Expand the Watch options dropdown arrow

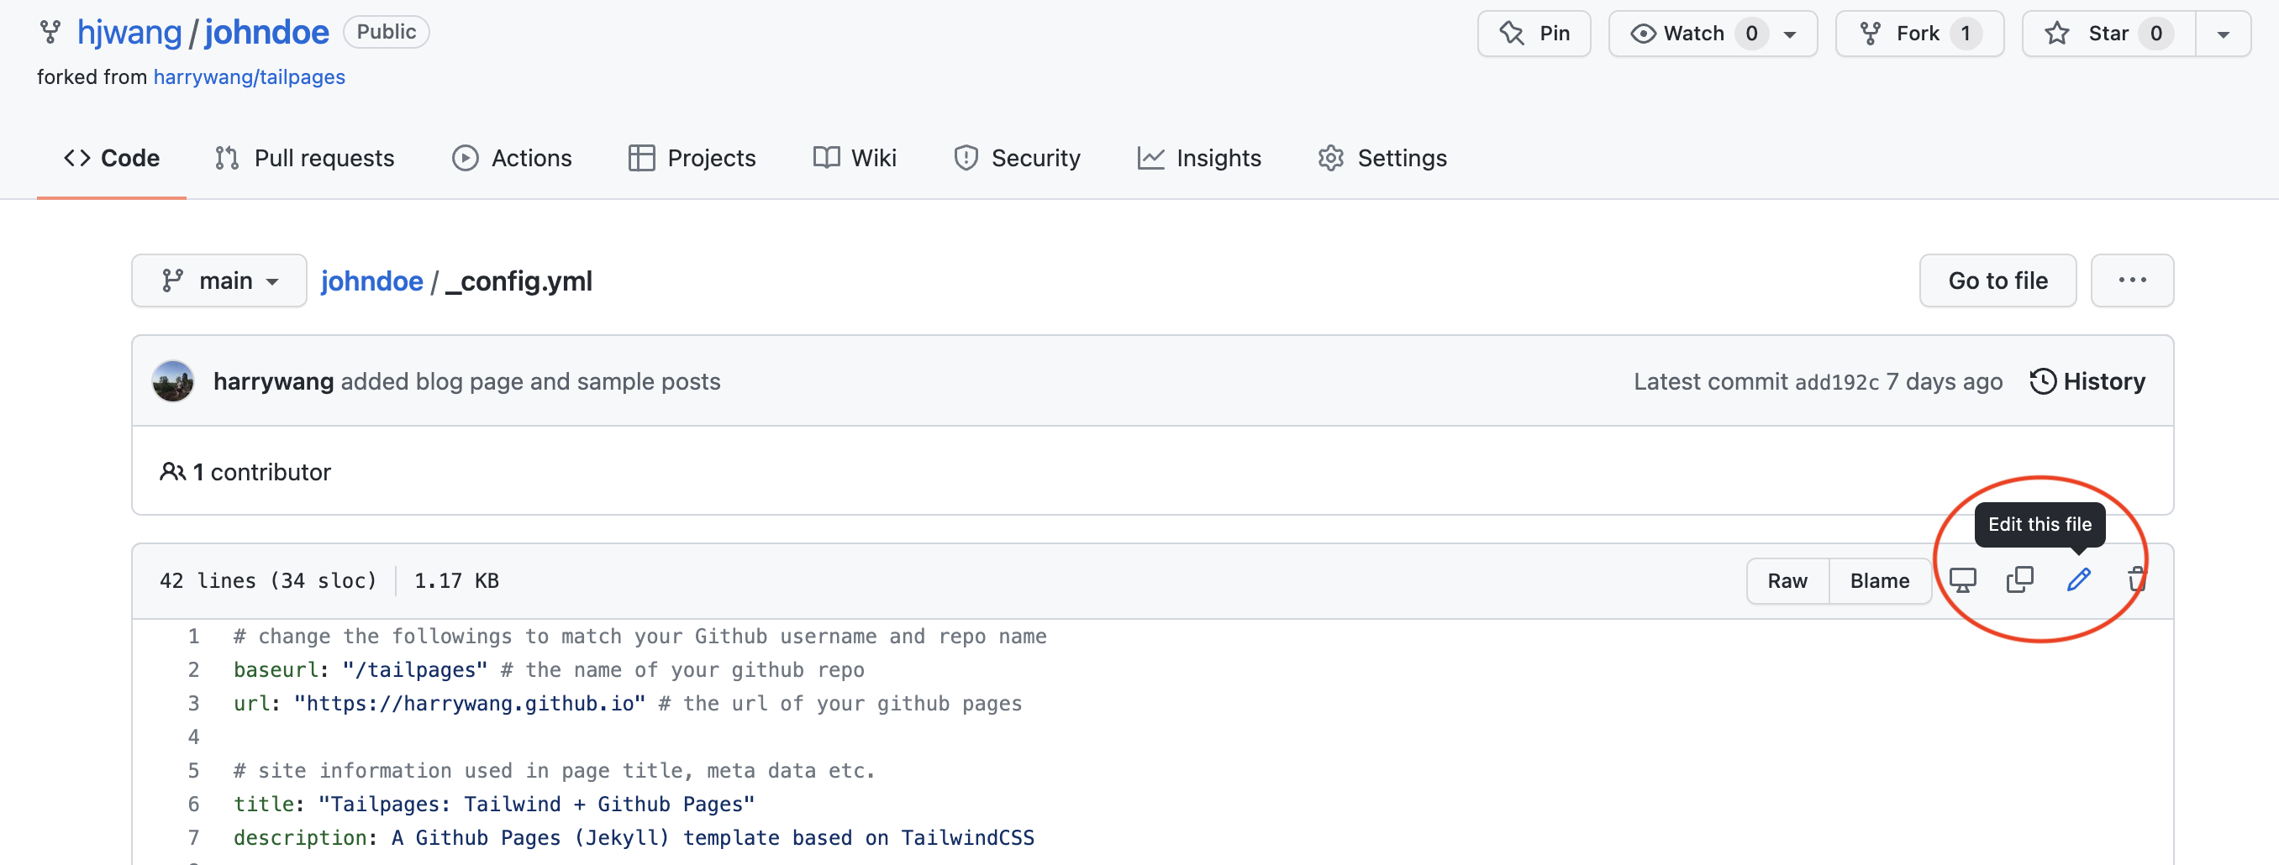tap(1791, 34)
